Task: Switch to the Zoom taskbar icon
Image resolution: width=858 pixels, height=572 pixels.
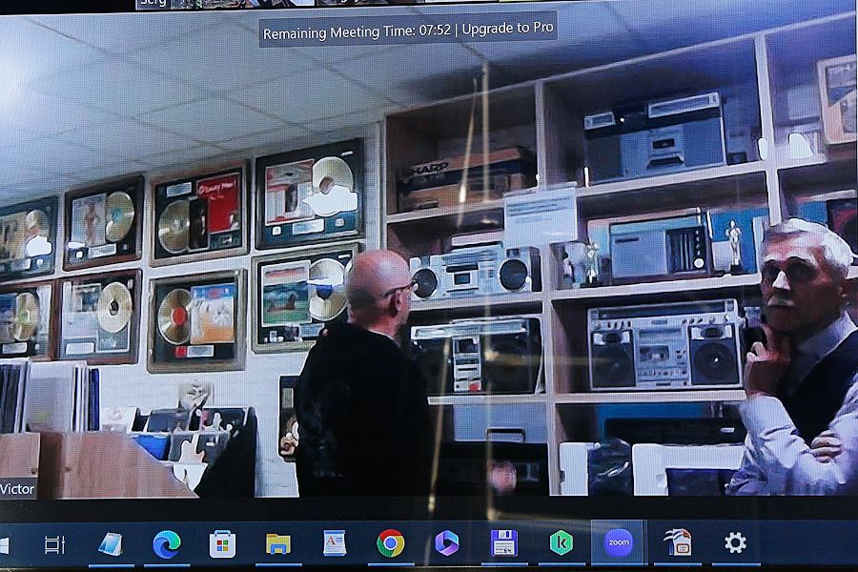Action: point(619,541)
